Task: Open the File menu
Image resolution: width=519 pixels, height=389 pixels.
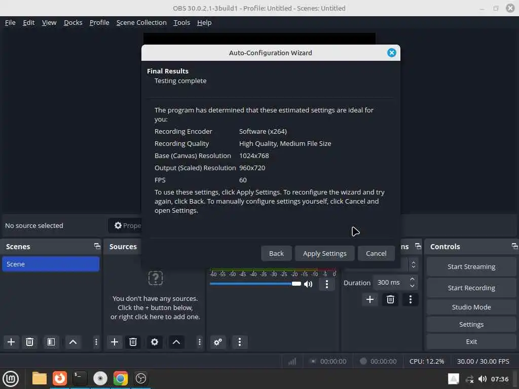Action: [10, 22]
